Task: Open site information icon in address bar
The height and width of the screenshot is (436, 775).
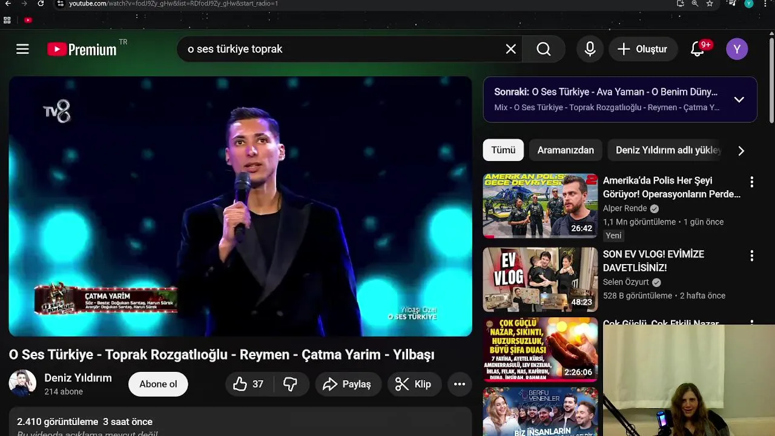Action: 60,4
